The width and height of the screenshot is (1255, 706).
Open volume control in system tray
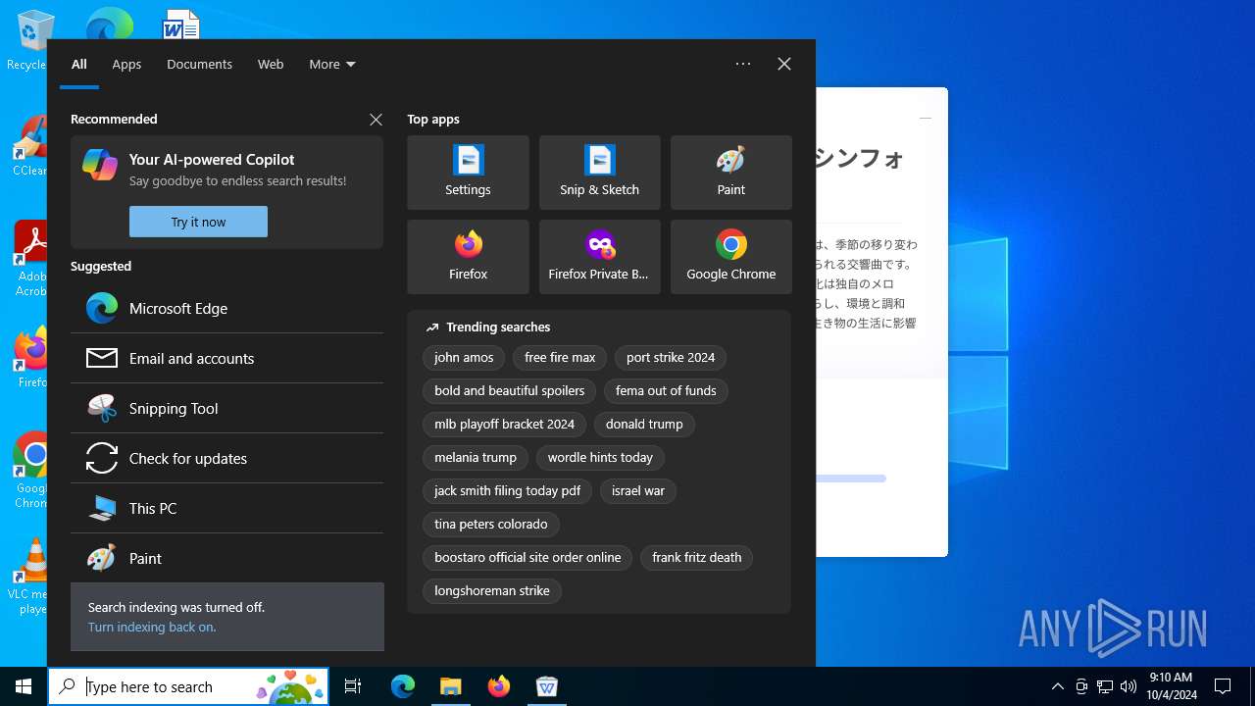click(1129, 686)
